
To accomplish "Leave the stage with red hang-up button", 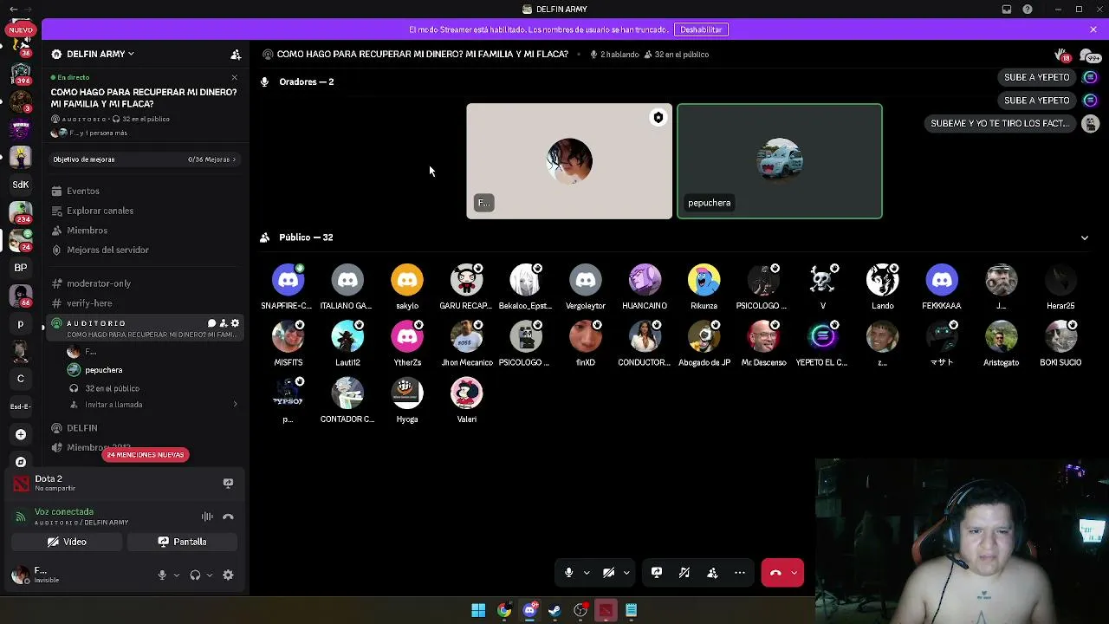I will [x=775, y=573].
